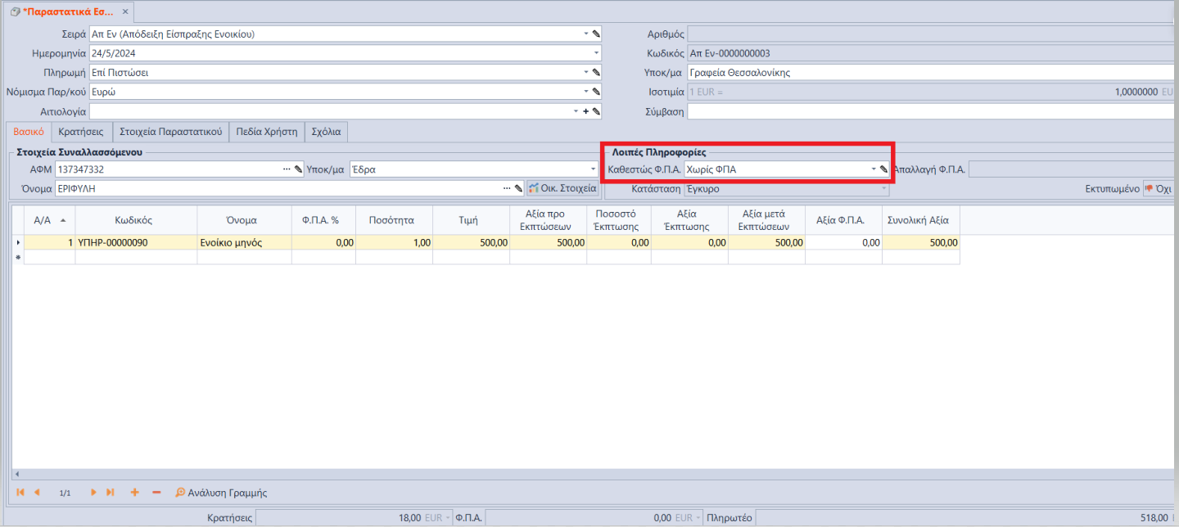Click Ανάλυση Γραμμής button

(x=221, y=493)
